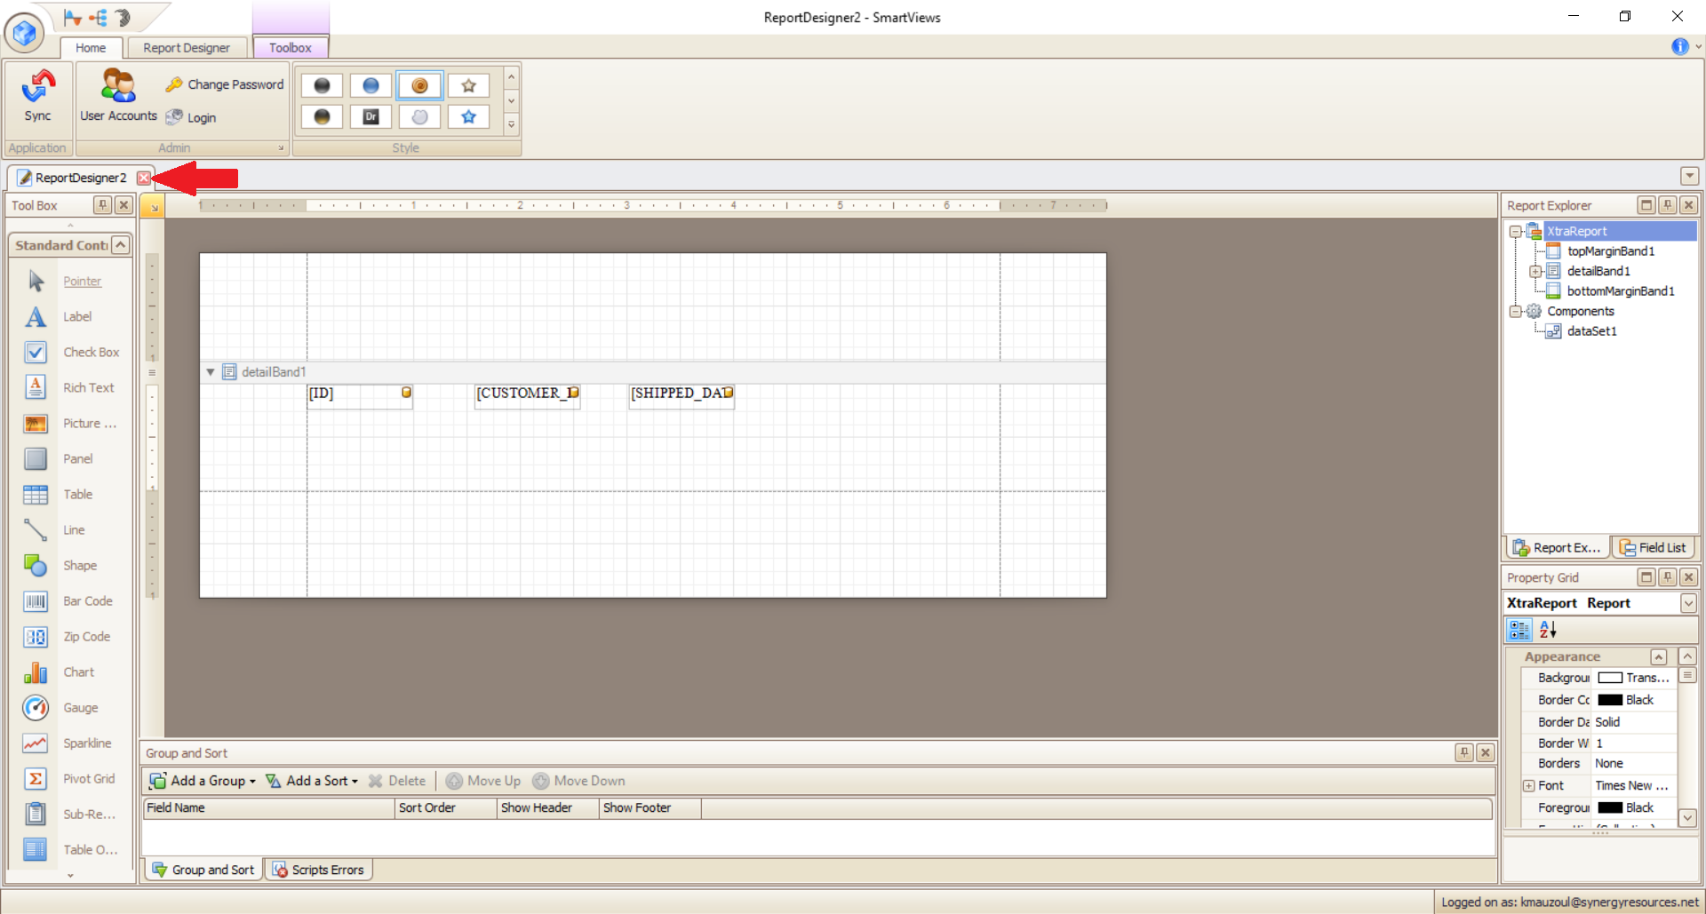Apply the orange selected style swatch
The image size is (1706, 914).
pyautogui.click(x=419, y=85)
